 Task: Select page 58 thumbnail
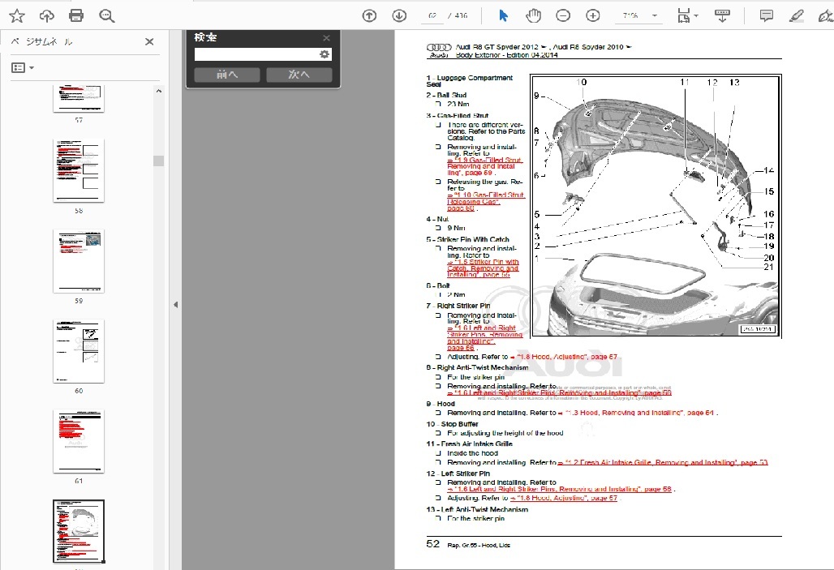tap(79, 170)
